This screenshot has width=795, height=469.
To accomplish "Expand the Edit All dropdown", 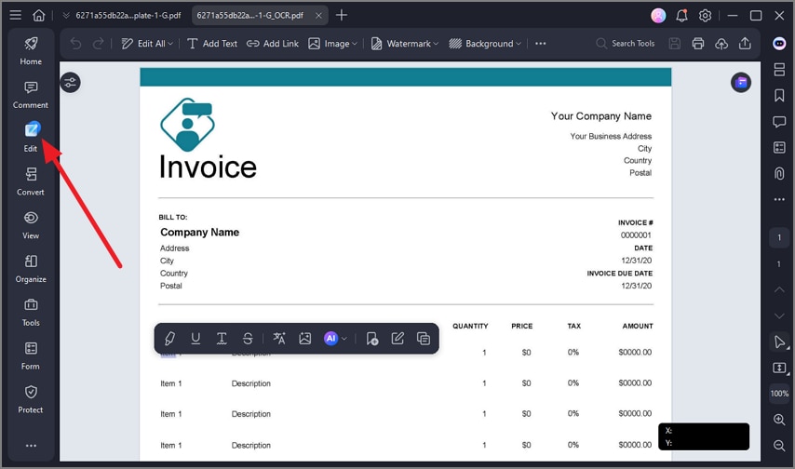I will (x=170, y=44).
